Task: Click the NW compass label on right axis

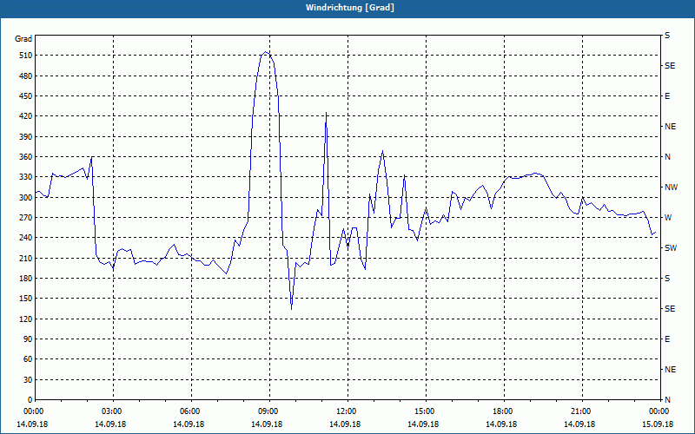Action: (671, 187)
